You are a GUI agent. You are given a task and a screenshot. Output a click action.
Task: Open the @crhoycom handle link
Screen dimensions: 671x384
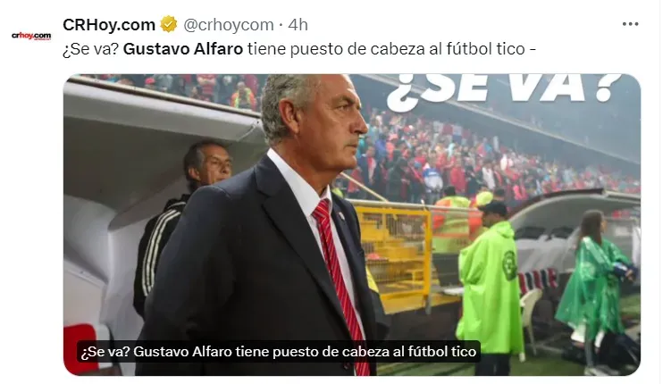tap(229, 25)
